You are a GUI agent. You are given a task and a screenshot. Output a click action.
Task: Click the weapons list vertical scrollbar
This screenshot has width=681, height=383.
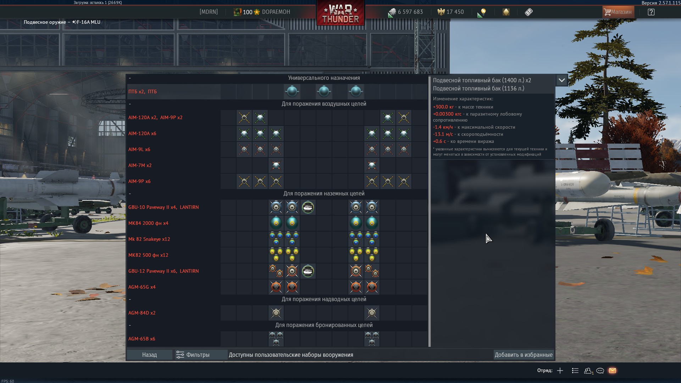[430, 211]
